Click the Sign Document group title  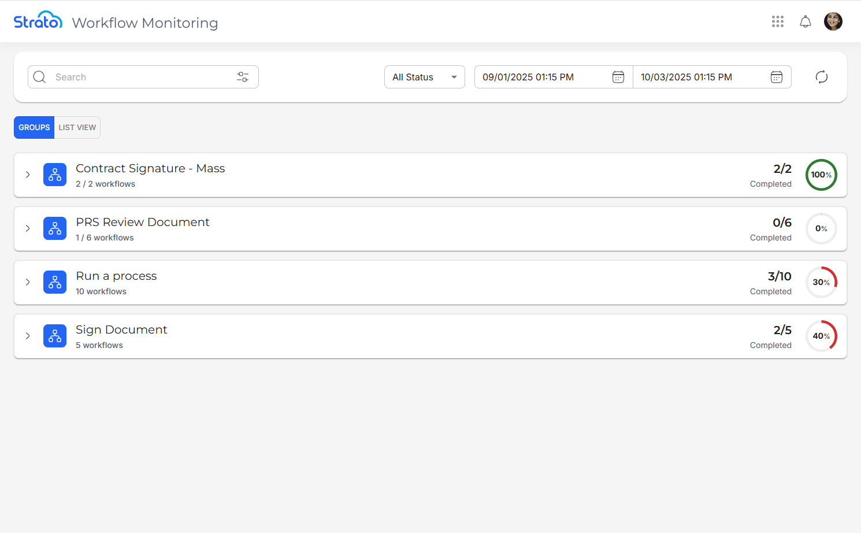121,330
